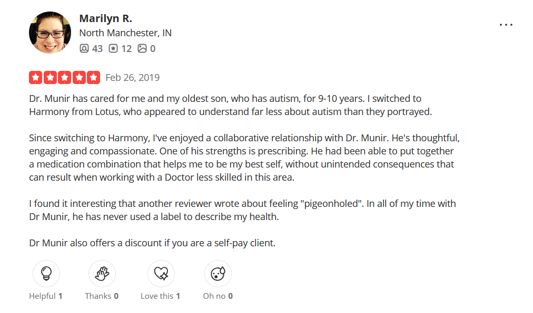Screen dimensions: 533x313
Task: Tap the Love this heart icon
Action: pyautogui.click(x=161, y=274)
